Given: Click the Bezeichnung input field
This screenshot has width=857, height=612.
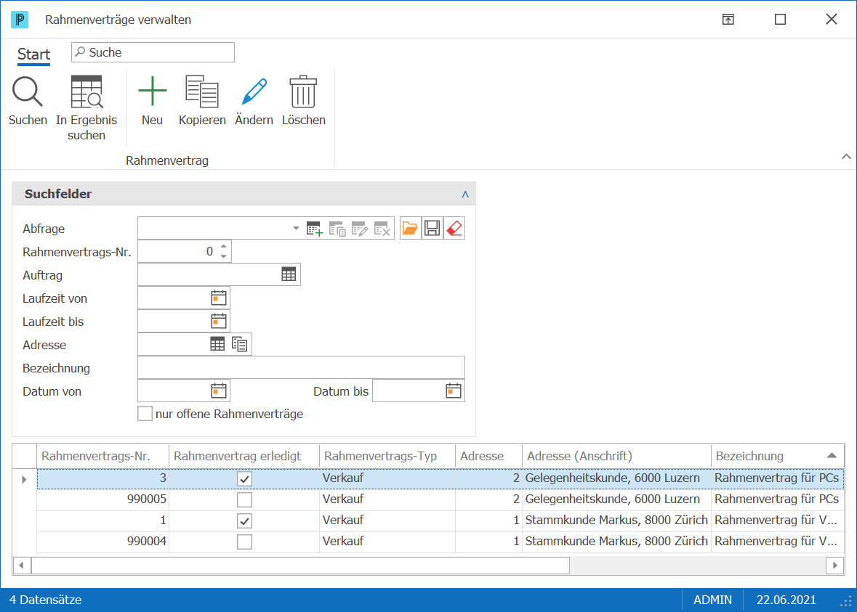Looking at the screenshot, I should (x=301, y=368).
